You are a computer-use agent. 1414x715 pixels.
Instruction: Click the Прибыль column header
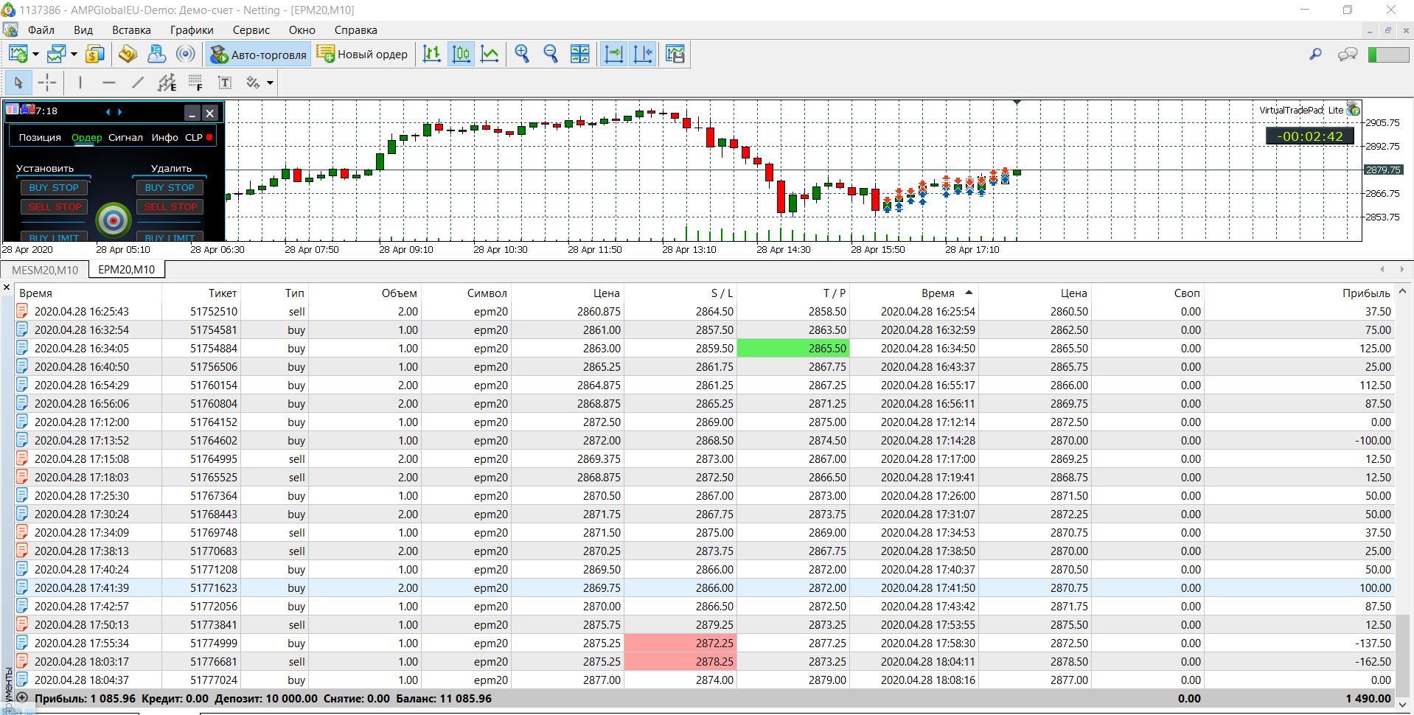(1365, 293)
